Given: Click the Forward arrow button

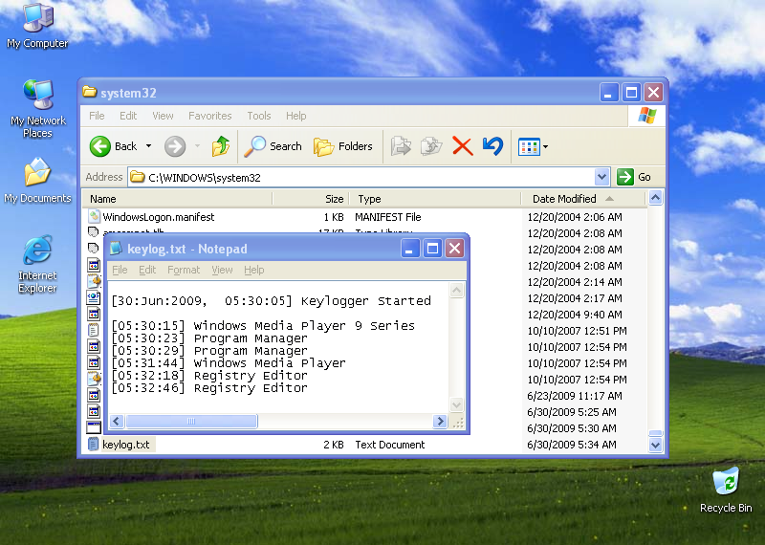Looking at the screenshot, I should (x=175, y=146).
